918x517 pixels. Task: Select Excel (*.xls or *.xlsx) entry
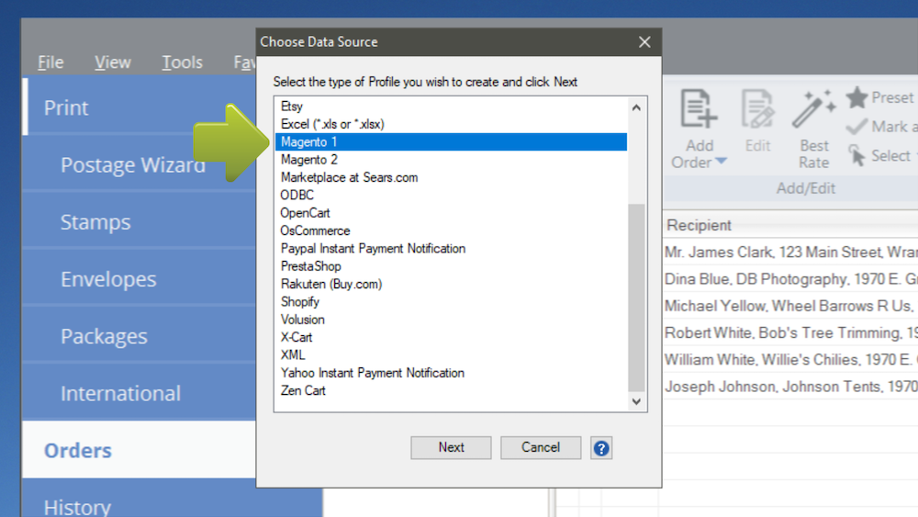point(451,124)
